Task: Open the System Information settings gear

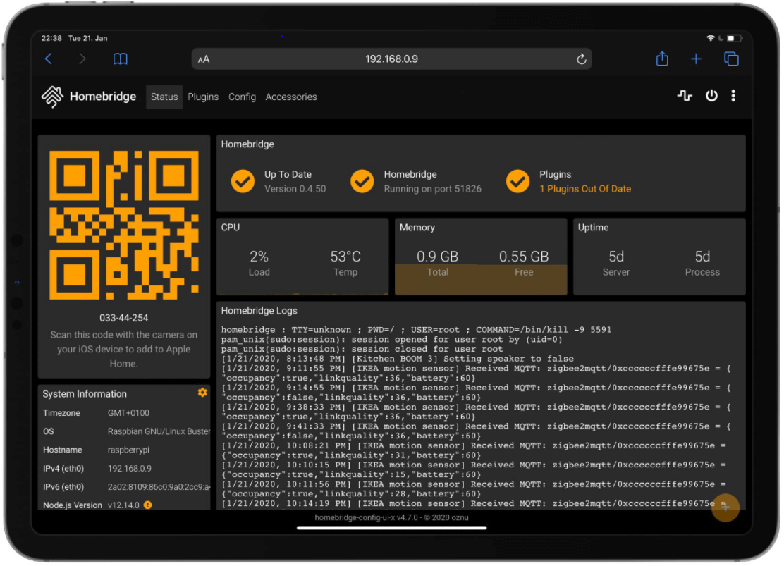Action: pyautogui.click(x=202, y=393)
